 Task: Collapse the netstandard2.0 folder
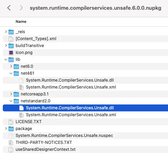click(x=11, y=101)
